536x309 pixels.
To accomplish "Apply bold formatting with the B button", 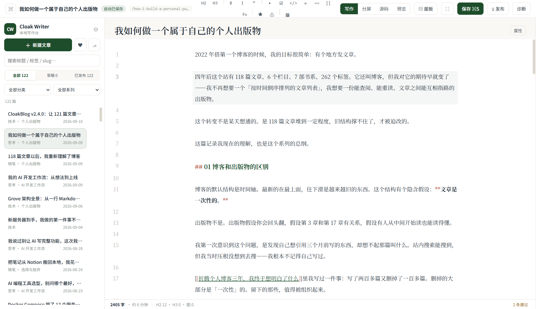I will click(231, 3).
